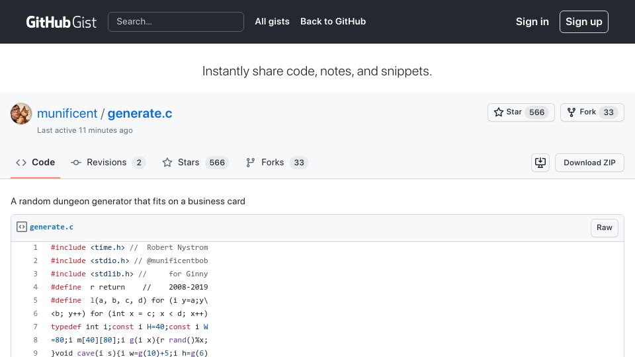Go Back to GitHub
This screenshot has height=357, width=635.
coord(333,21)
